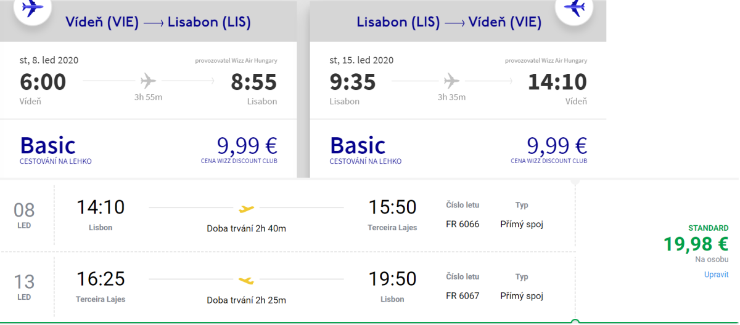Choose Basic fare for the 15 January flight
740x325 pixels.
[358, 146]
